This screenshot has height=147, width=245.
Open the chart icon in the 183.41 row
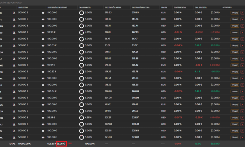(14, 26)
